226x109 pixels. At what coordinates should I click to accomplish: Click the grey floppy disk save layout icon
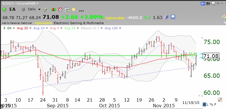(213, 3)
